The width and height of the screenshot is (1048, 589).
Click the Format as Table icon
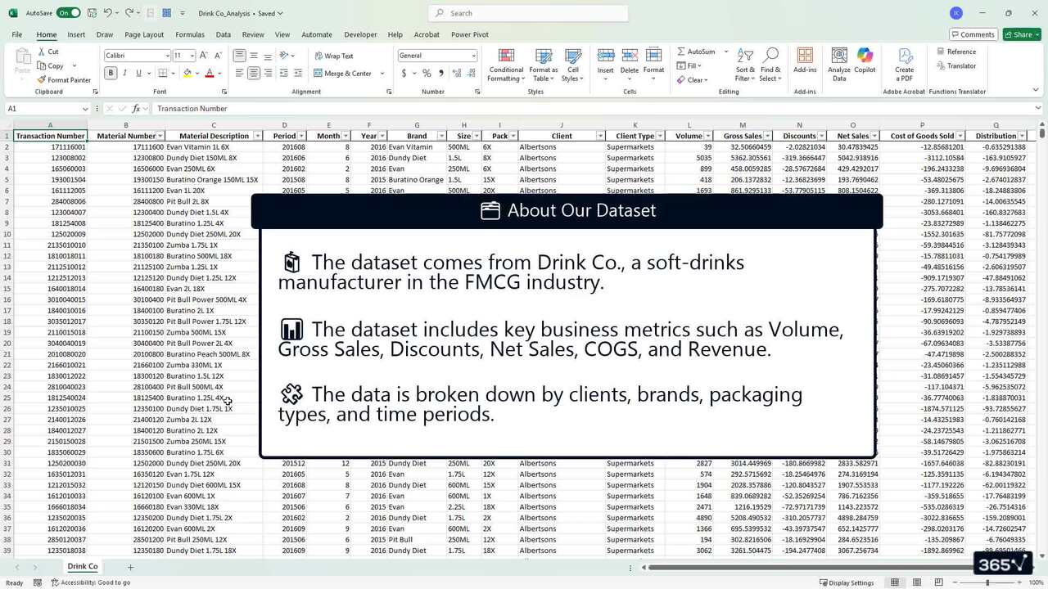(543, 65)
